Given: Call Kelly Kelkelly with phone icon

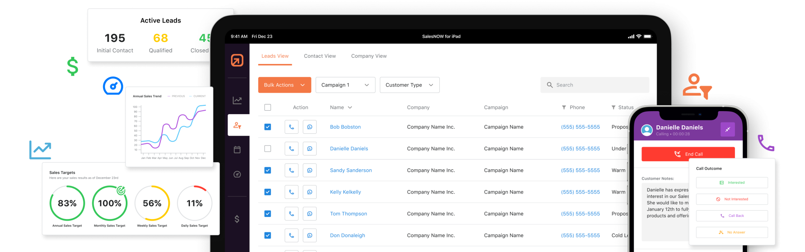Looking at the screenshot, I should (291, 192).
